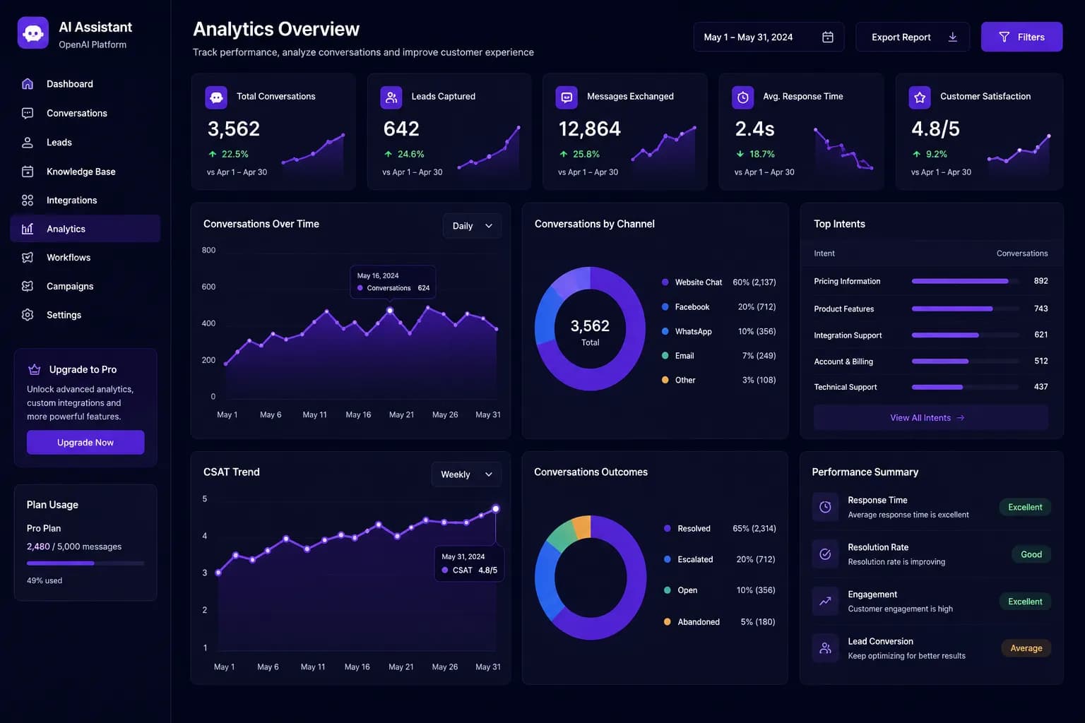Click the download icon on Export Report
1085x723 pixels.
[953, 37]
